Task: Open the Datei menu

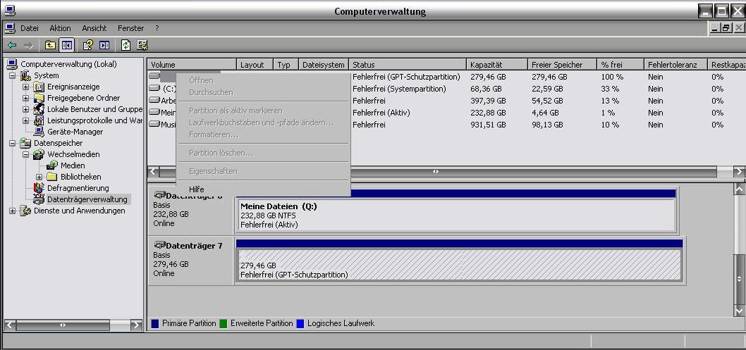Action: 30,28
